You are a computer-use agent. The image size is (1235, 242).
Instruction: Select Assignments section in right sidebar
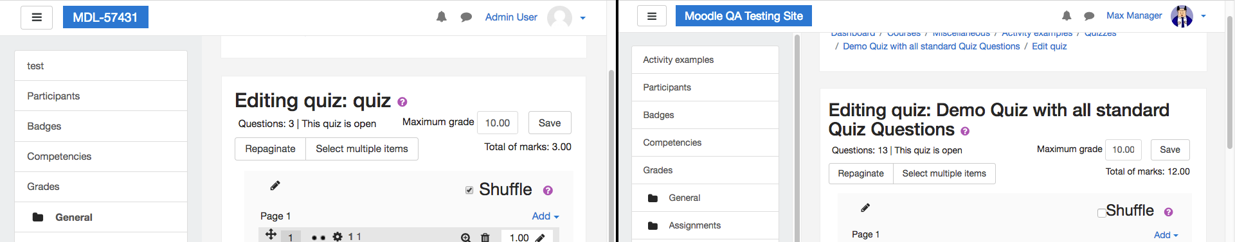pyautogui.click(x=705, y=225)
